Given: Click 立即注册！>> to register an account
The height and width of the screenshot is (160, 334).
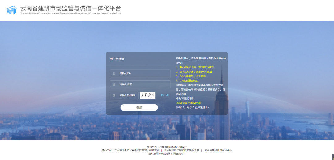Looking at the screenshot, I should point(203,107).
